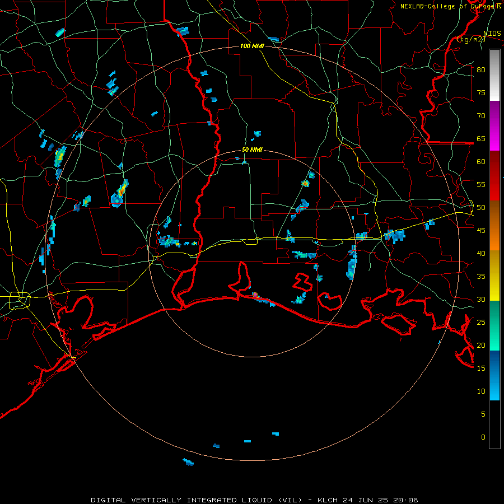Click the 45 value on the scale
Screen dimensions: 504x504
pos(481,231)
